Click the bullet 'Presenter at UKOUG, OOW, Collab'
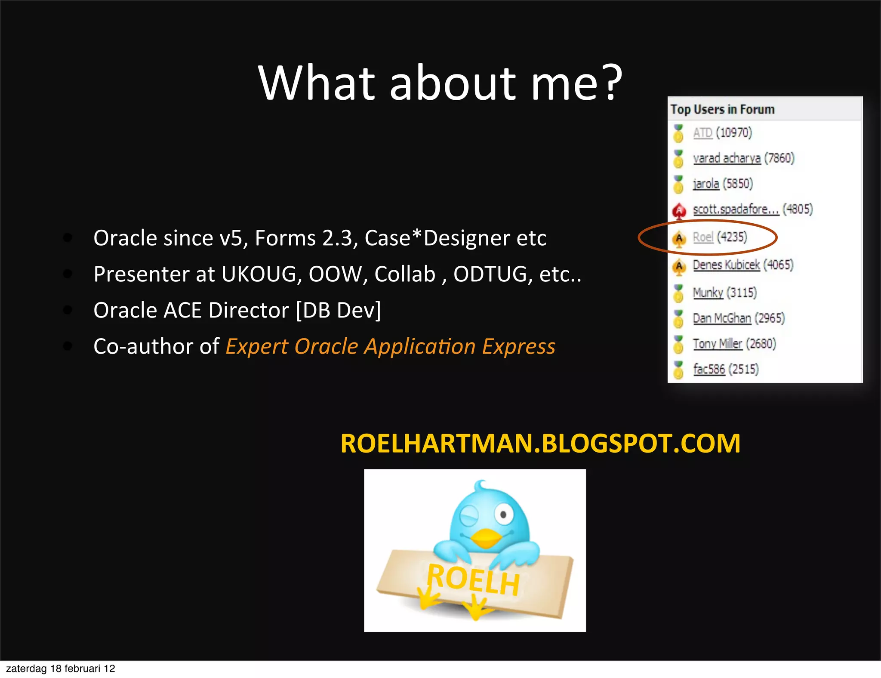The height and width of the screenshot is (678, 881). pos(338,274)
